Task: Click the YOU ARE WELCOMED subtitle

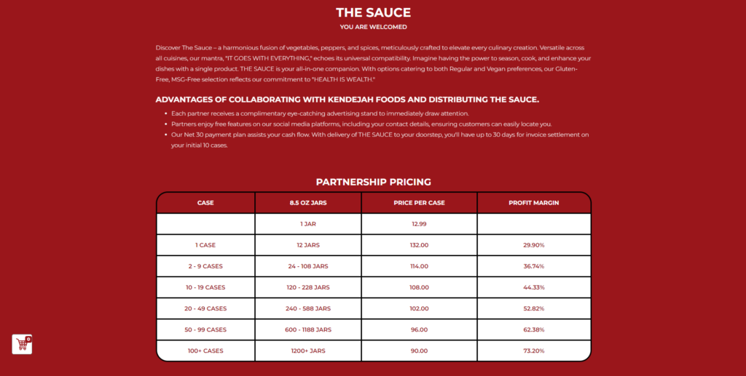Action: pos(373,27)
